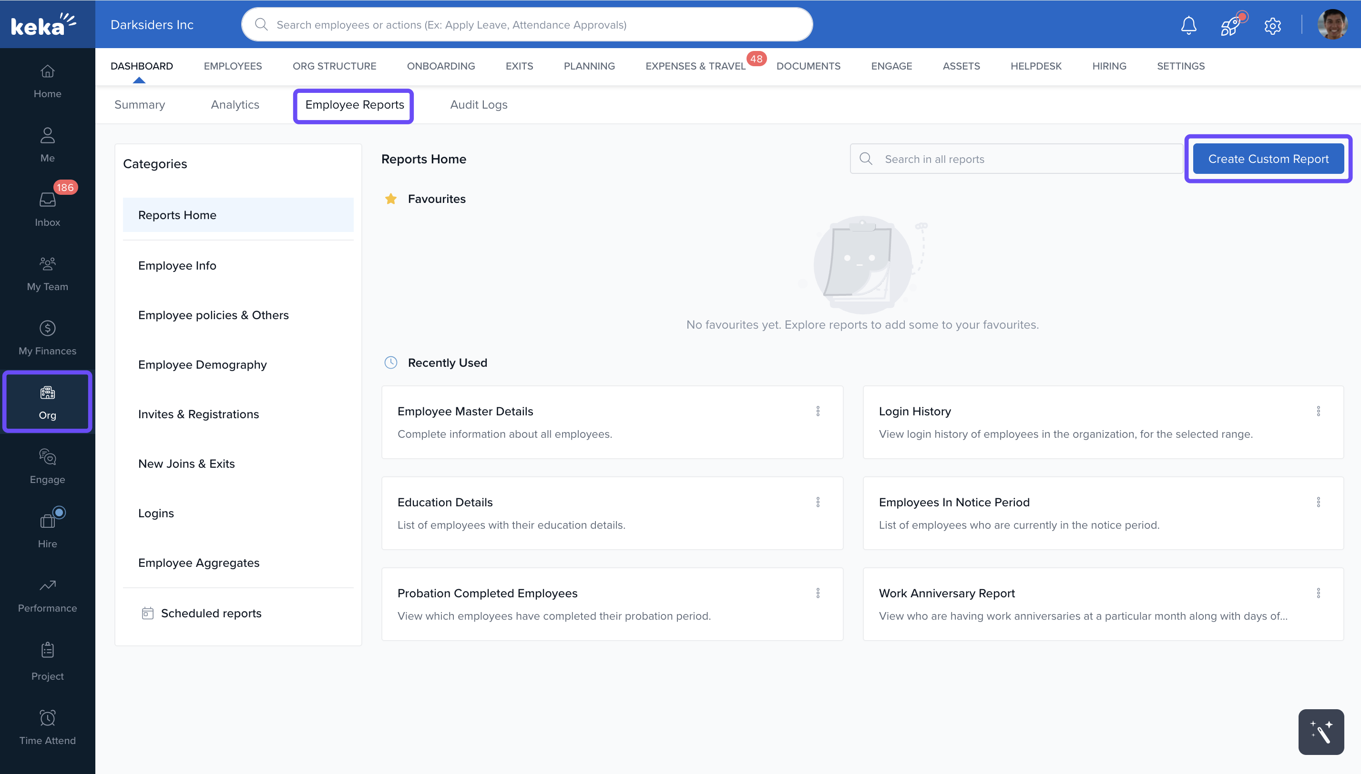This screenshot has height=774, width=1361.
Task: Open options for Employee Master Details
Action: point(818,411)
